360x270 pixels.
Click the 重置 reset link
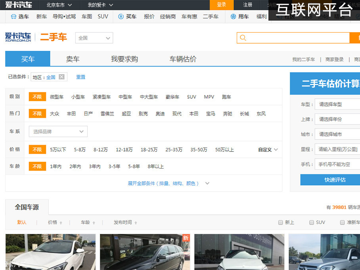pyautogui.click(x=80, y=77)
